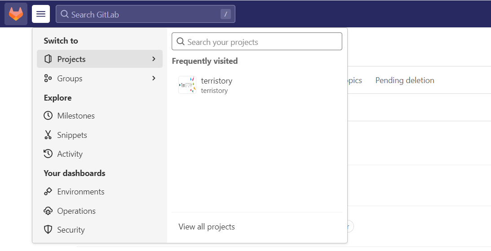
Task: Click the Explore heading
Action: pyautogui.click(x=58, y=97)
